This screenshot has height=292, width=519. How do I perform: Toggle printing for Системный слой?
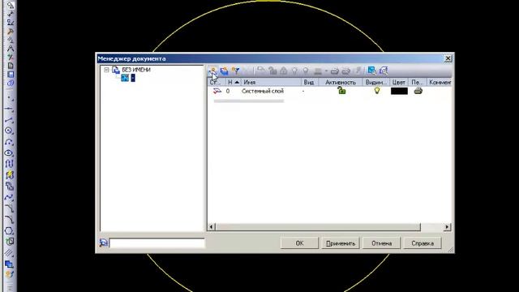418,91
